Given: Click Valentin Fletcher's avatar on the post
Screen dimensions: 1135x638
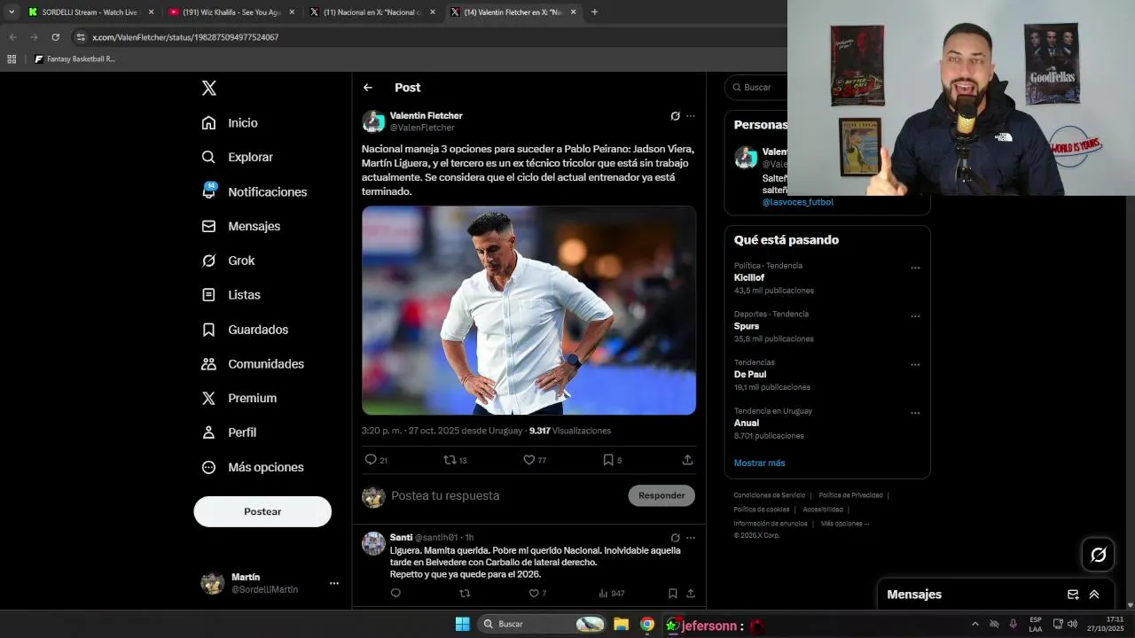Looking at the screenshot, I should click(x=373, y=121).
